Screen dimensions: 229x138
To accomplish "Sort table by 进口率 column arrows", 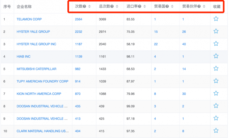I will (144, 6).
